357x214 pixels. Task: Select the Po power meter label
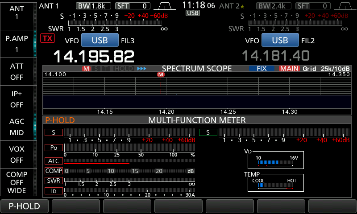pos(54,148)
